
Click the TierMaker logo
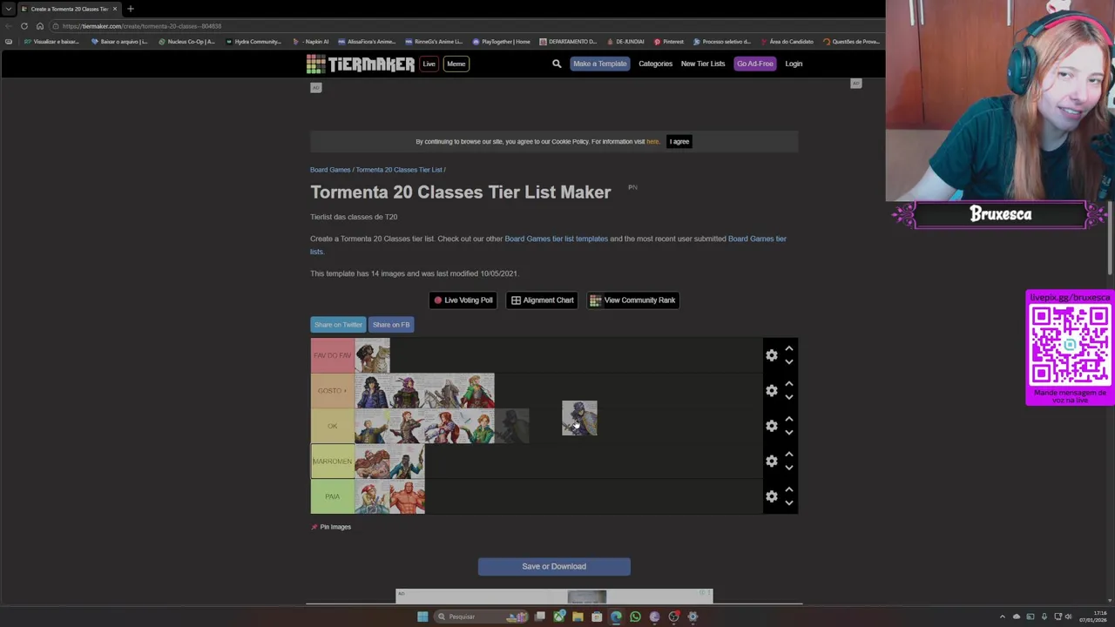[360, 64]
